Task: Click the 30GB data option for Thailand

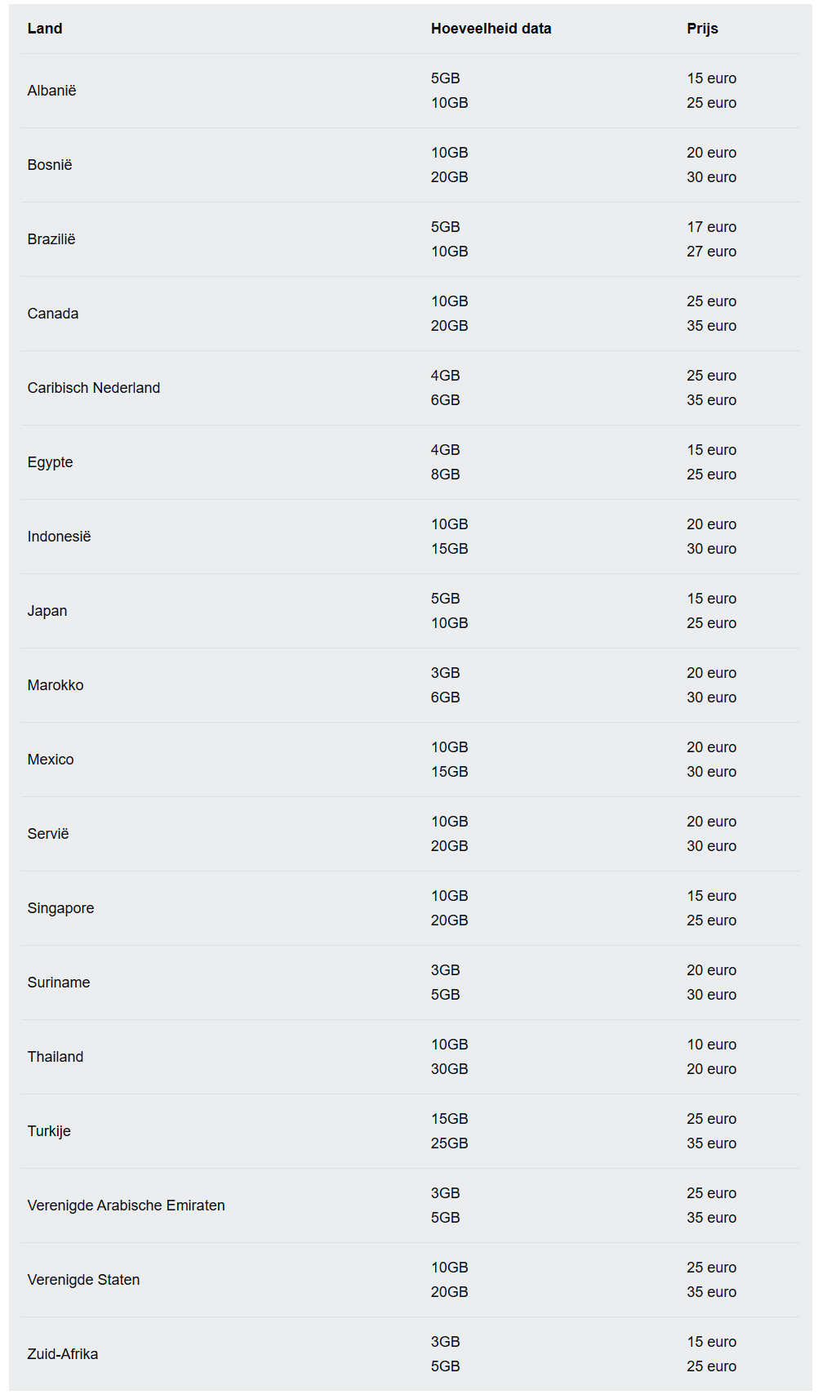Action: (x=449, y=1069)
